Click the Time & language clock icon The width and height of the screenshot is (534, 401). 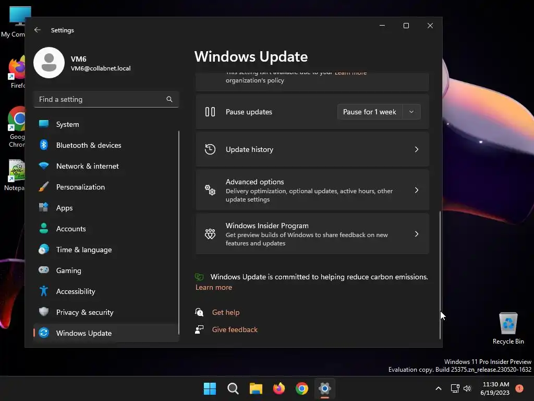pos(44,249)
